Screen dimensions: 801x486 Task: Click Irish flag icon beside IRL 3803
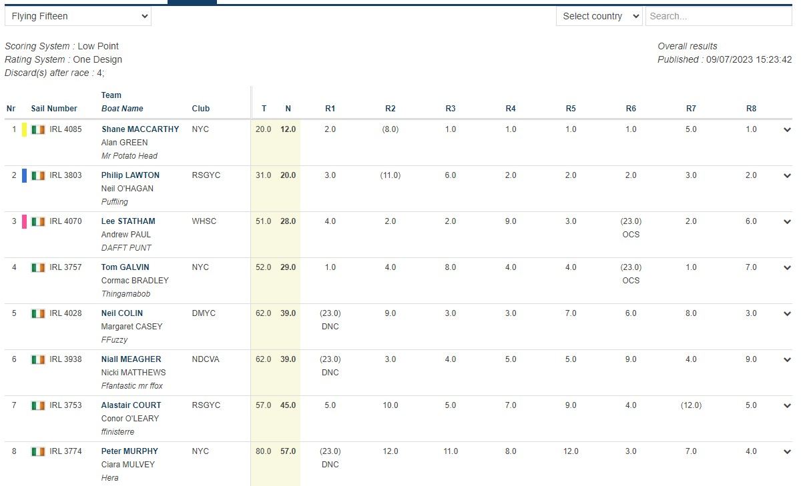pos(38,175)
